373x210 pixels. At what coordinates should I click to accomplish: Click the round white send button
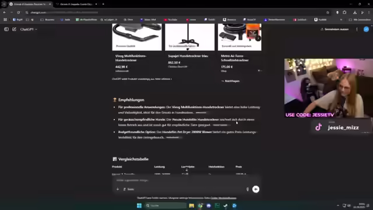coord(256,189)
